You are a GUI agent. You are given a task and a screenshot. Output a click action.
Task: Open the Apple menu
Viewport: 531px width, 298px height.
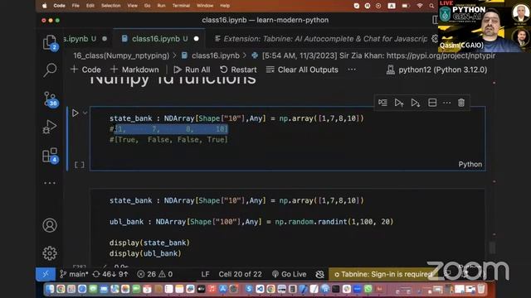44,6
